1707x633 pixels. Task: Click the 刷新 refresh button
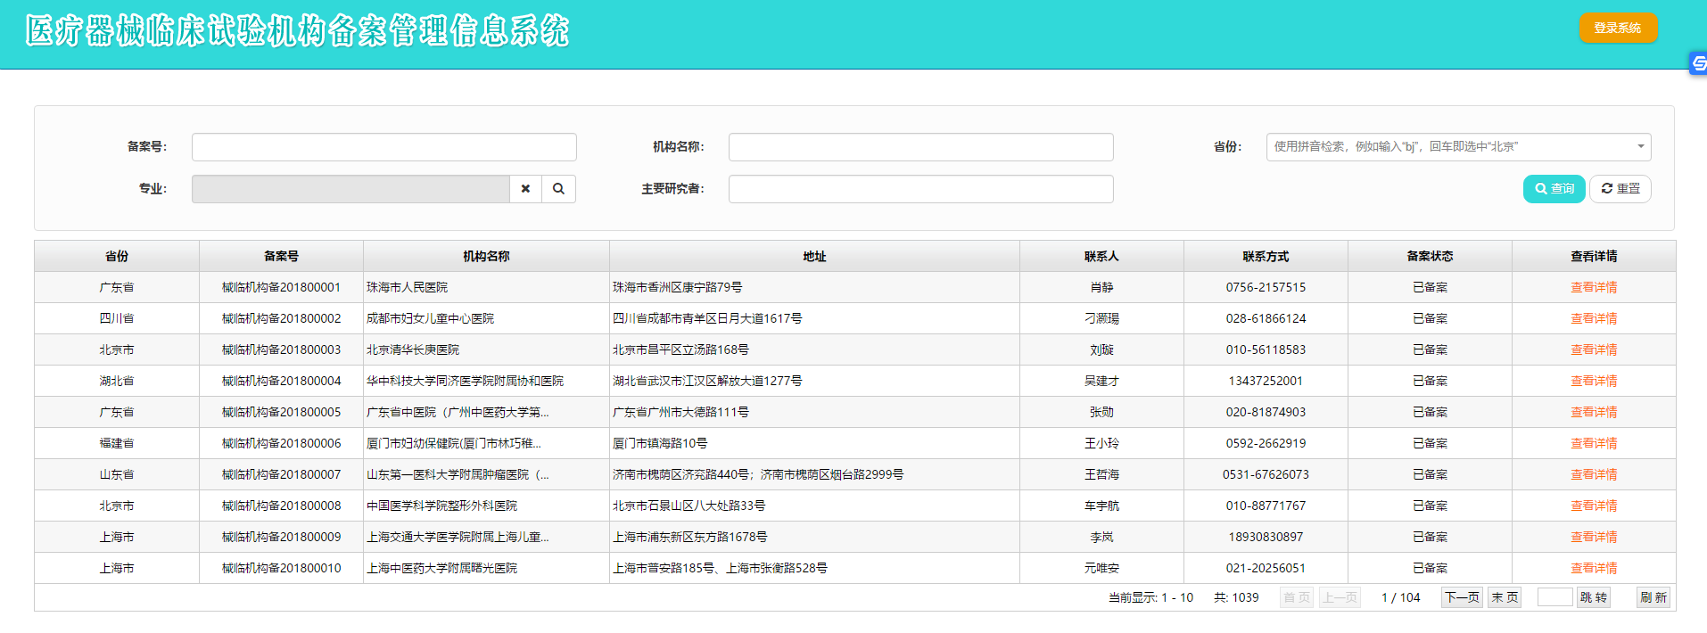[x=1653, y=597]
